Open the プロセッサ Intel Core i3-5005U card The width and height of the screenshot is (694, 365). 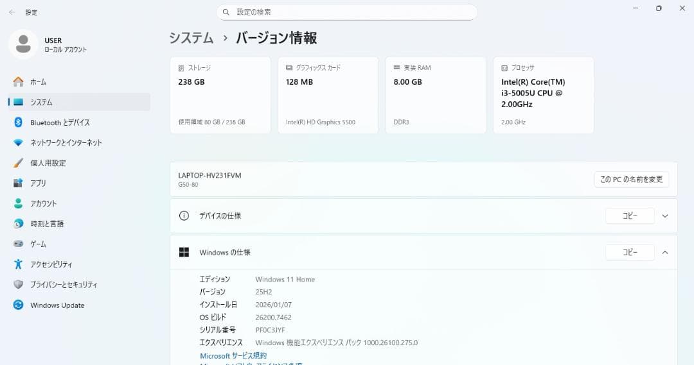coord(544,95)
